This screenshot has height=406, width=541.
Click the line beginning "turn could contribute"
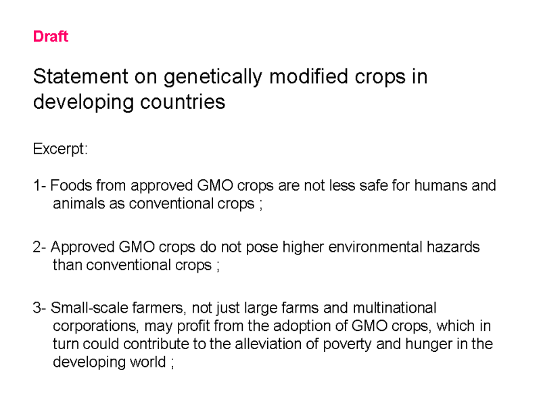(273, 344)
